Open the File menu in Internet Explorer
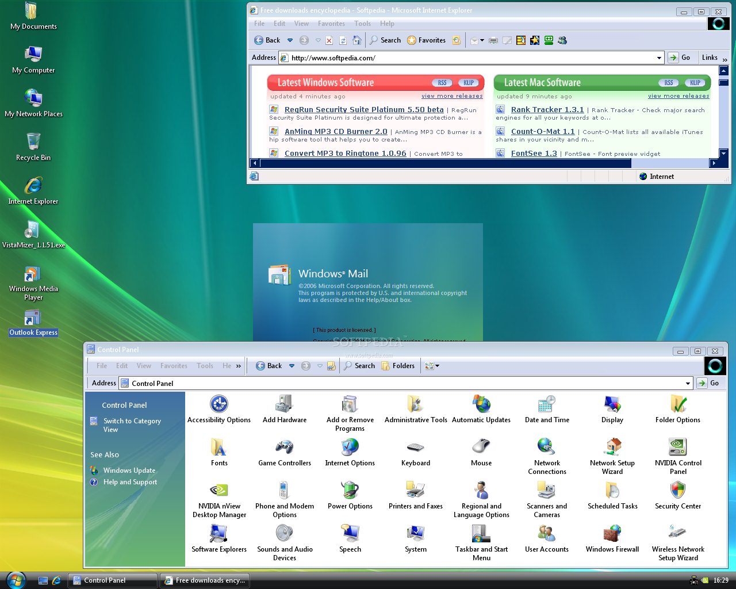The height and width of the screenshot is (589, 736). pyautogui.click(x=259, y=24)
